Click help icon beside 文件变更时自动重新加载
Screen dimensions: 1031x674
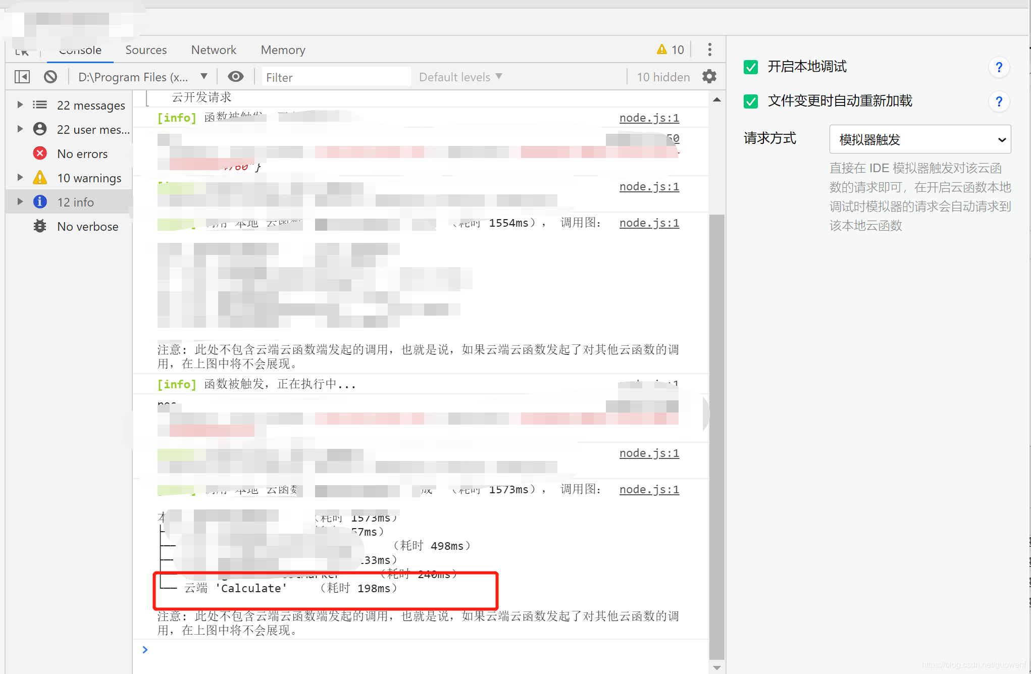click(998, 101)
